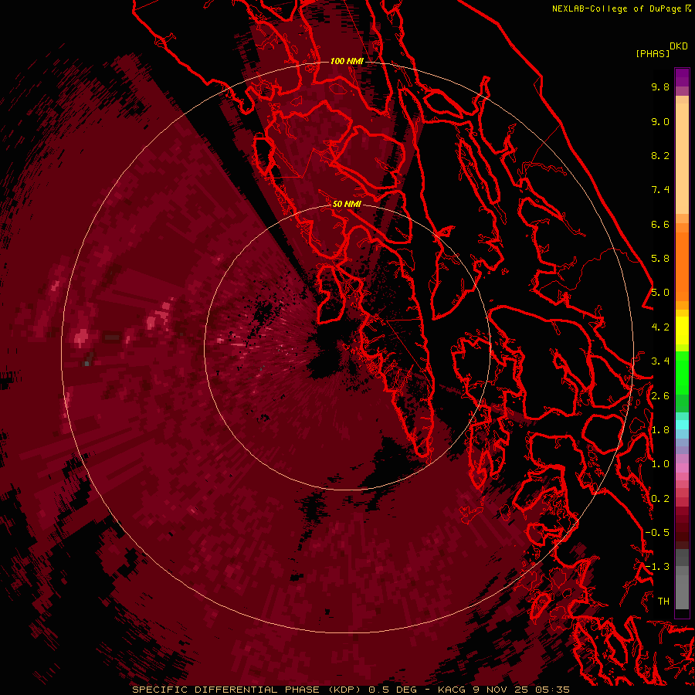
Task: Click the -0.5 legend value
Action: [x=657, y=533]
